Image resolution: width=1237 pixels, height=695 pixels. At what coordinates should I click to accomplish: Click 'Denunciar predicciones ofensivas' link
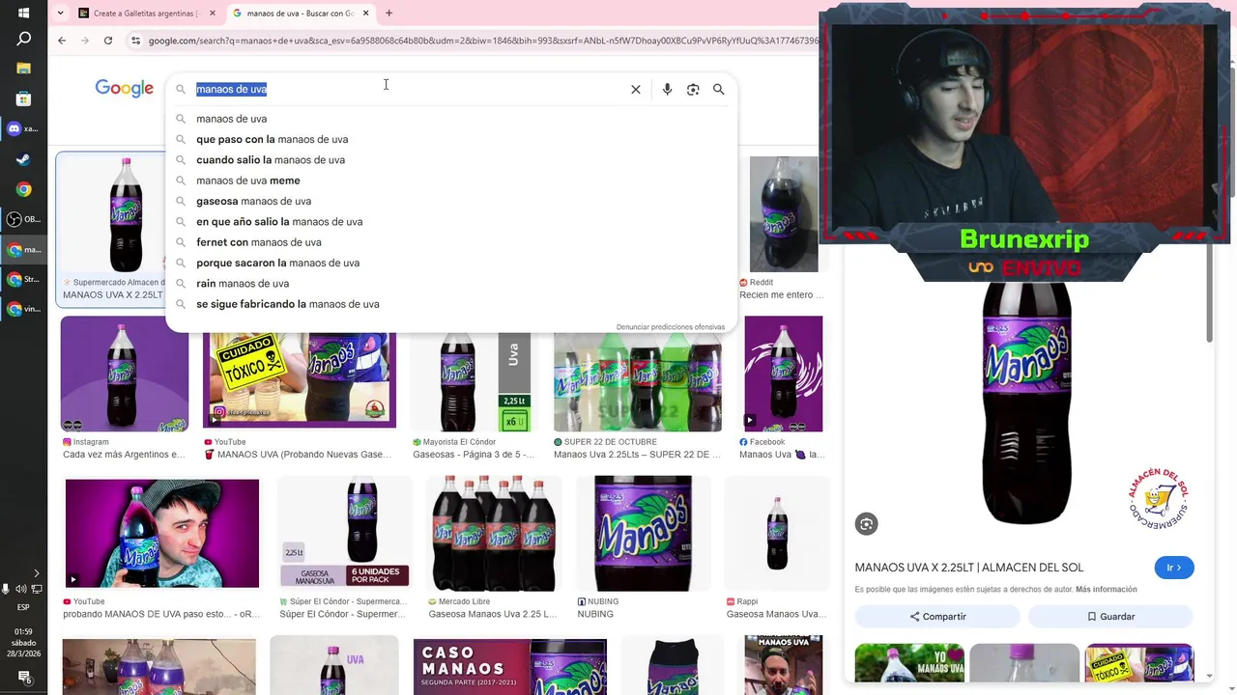coord(671,327)
